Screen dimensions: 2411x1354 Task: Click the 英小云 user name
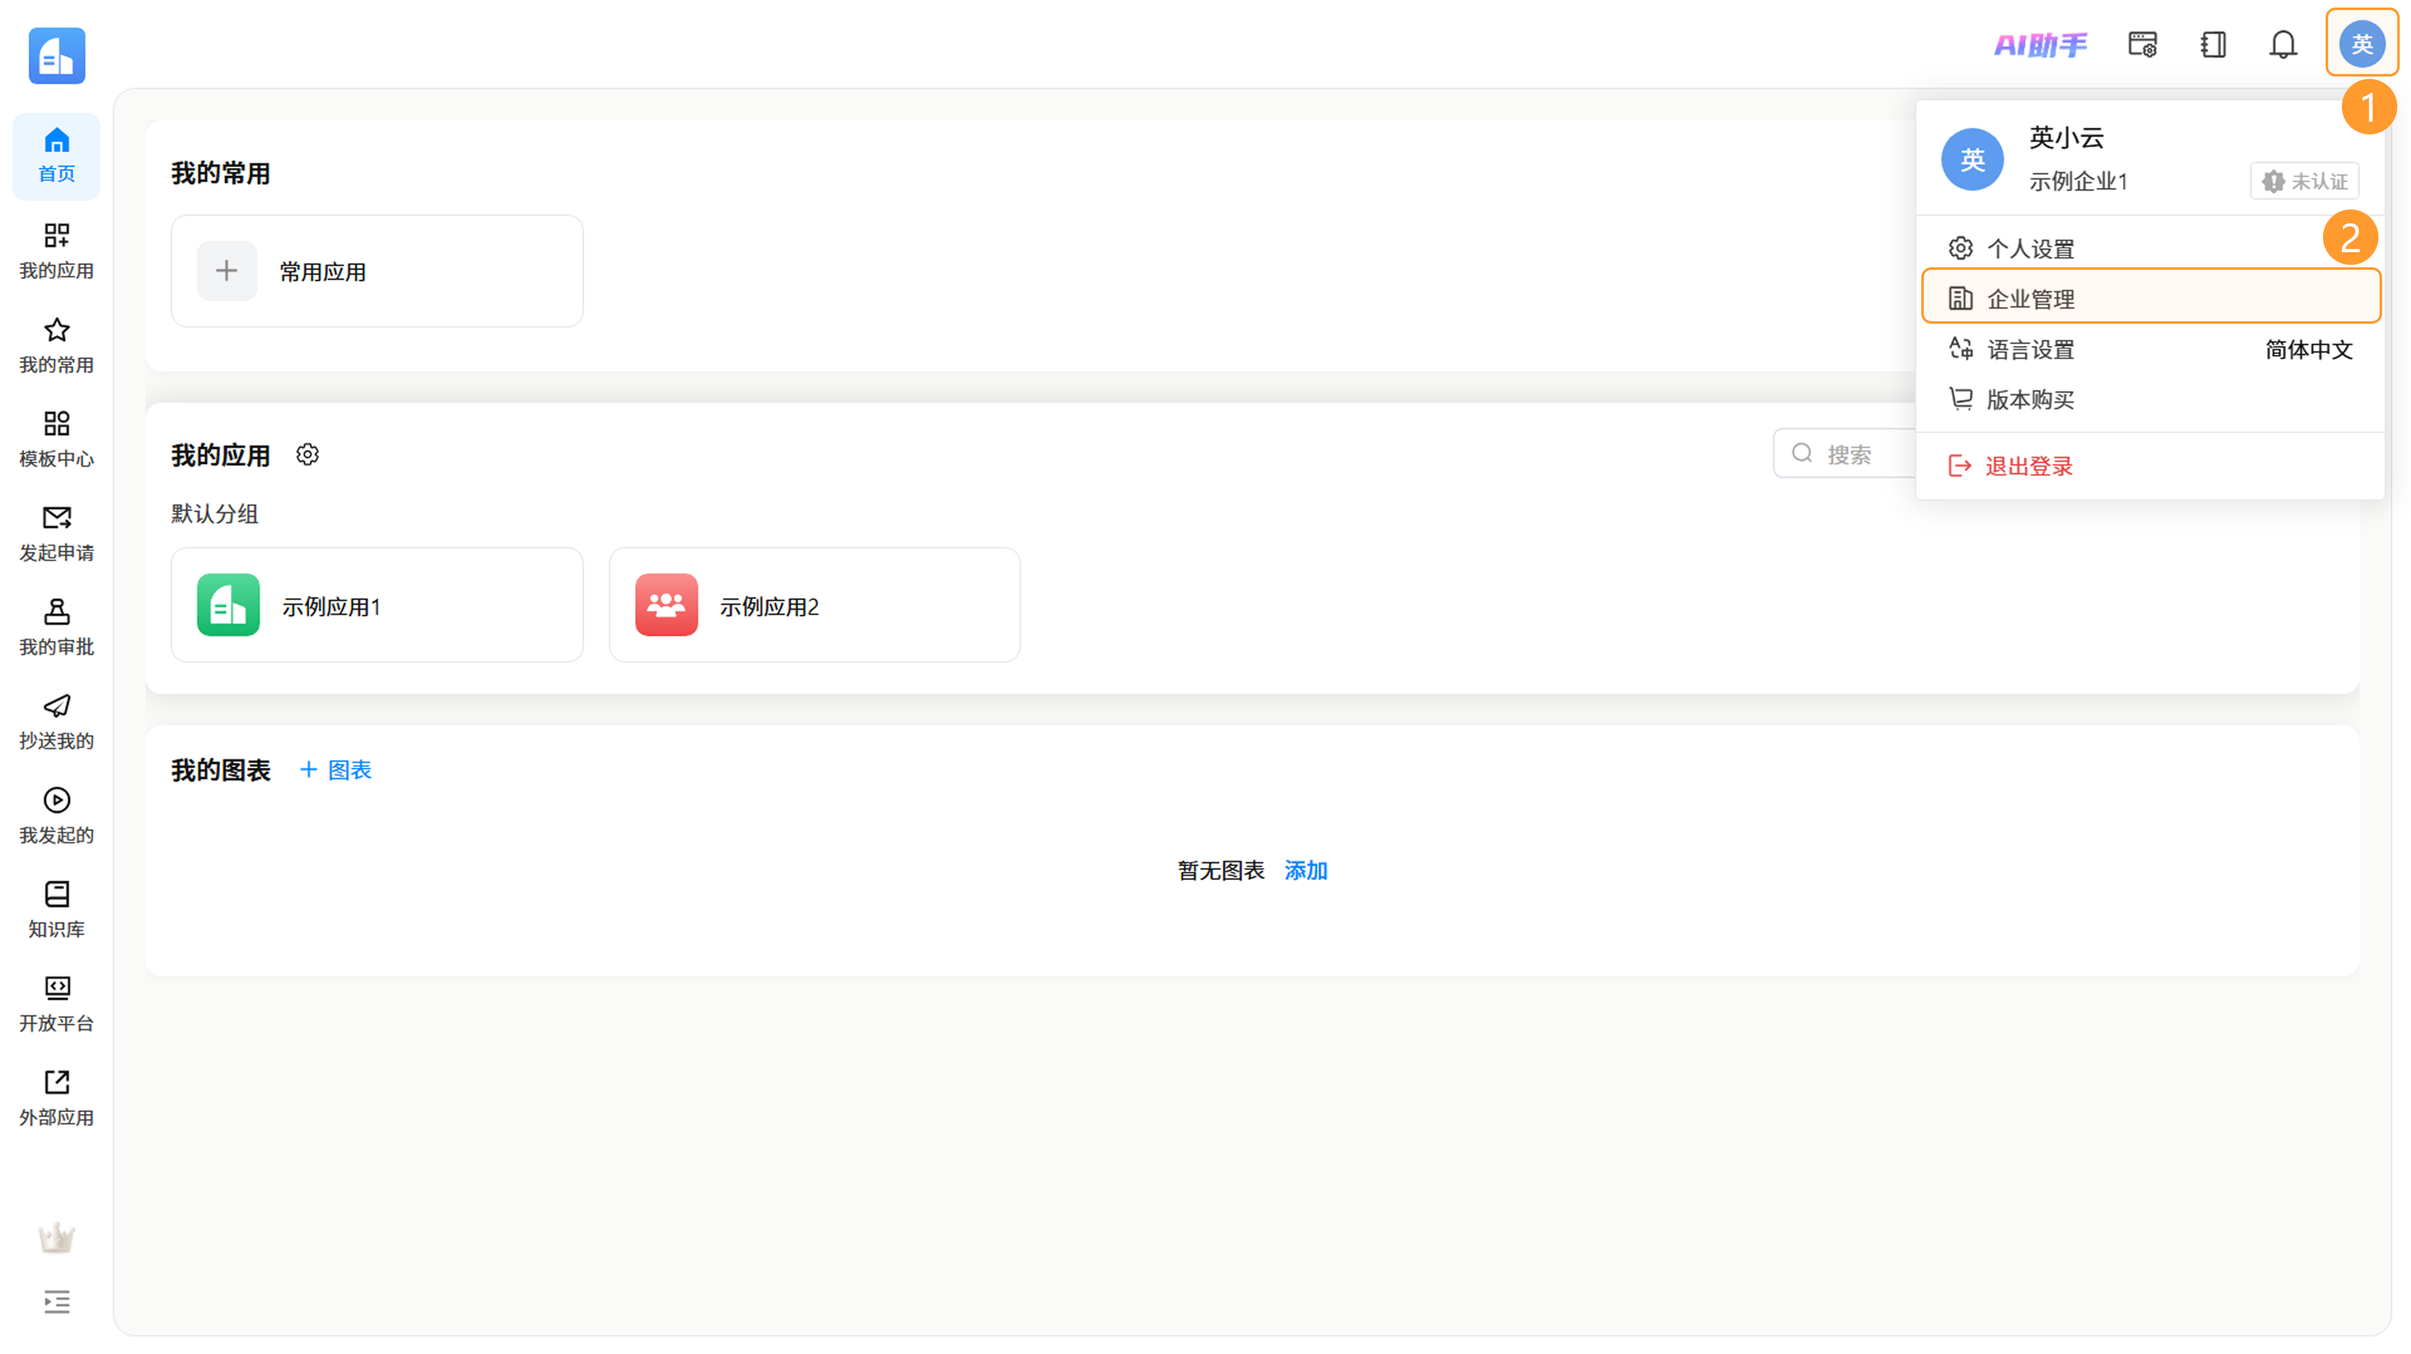2066,137
